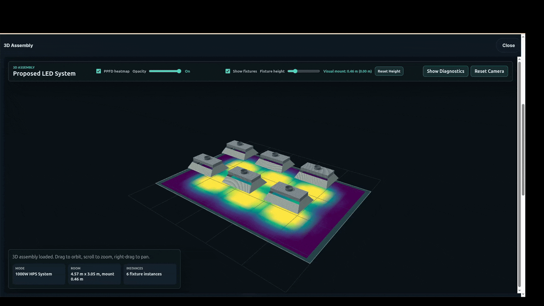Click the Show fixtures label
The width and height of the screenshot is (544, 306).
pyautogui.click(x=245, y=71)
